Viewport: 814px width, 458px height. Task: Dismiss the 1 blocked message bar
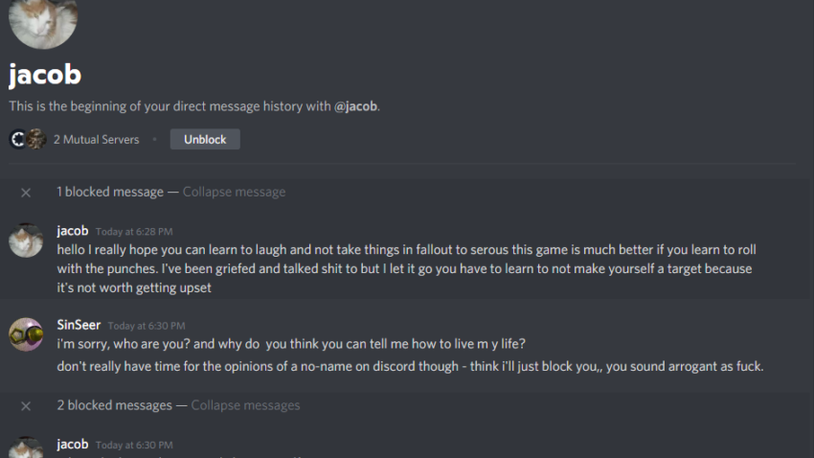pos(26,193)
